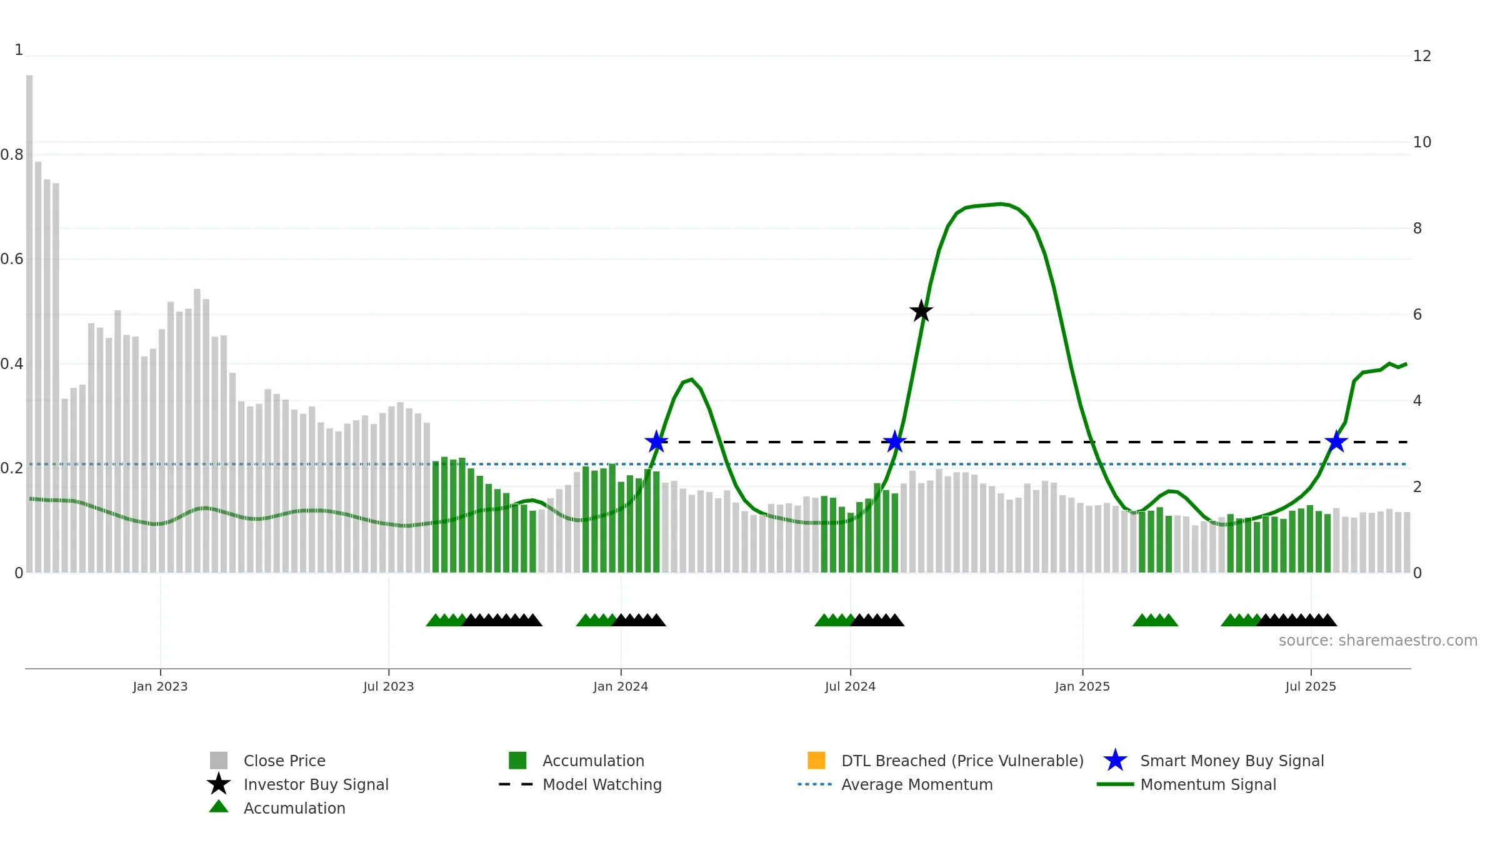Click the Investor Buy Signal legend star
1500x843 pixels.
click(x=219, y=784)
